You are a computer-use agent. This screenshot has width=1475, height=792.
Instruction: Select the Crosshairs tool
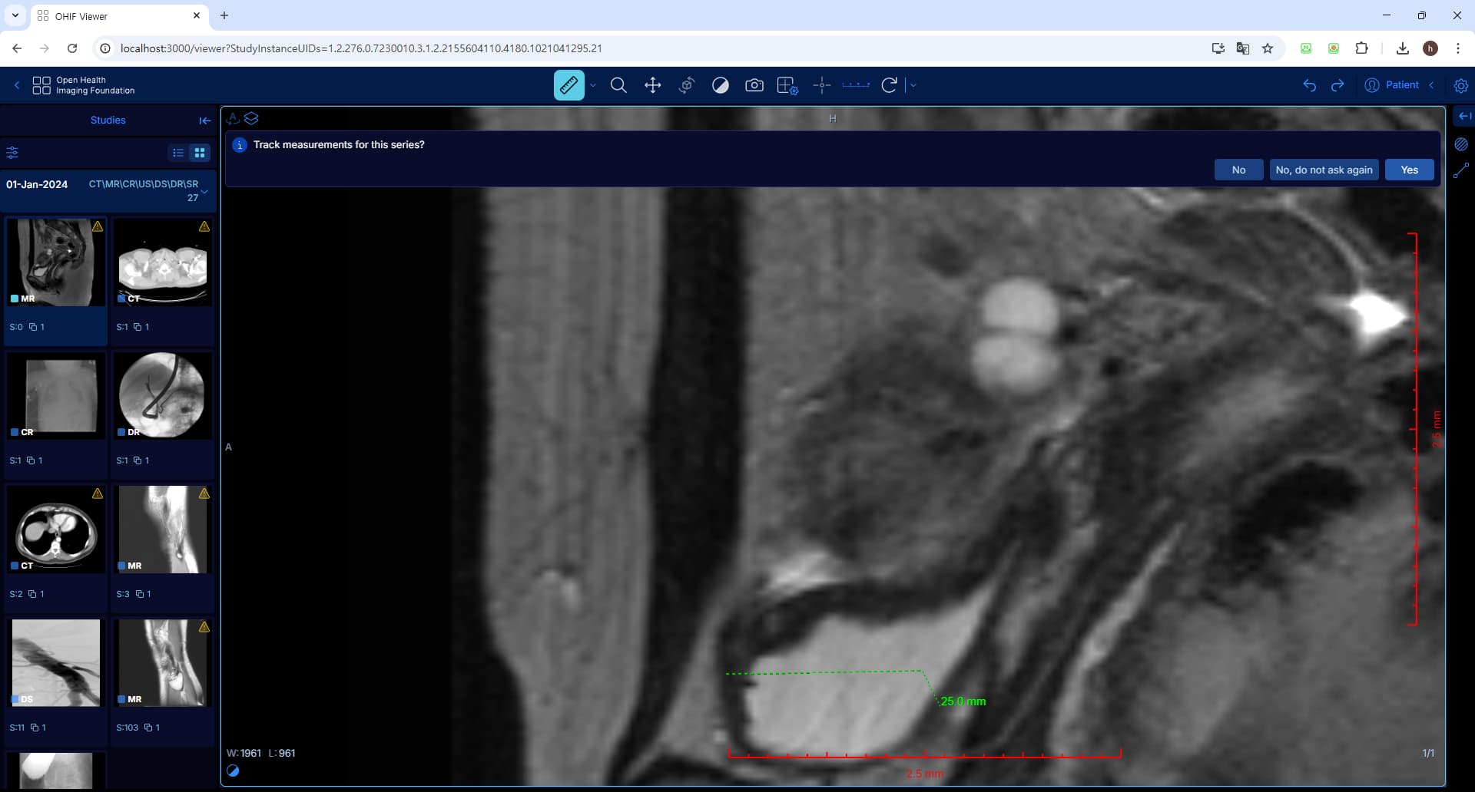pyautogui.click(x=821, y=85)
